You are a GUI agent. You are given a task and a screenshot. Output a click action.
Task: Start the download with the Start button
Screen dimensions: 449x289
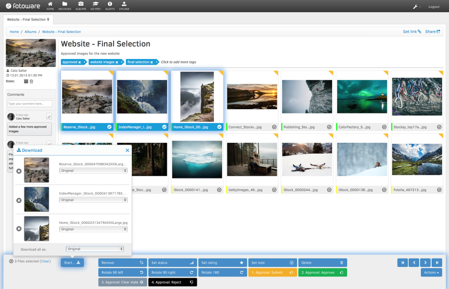72,263
